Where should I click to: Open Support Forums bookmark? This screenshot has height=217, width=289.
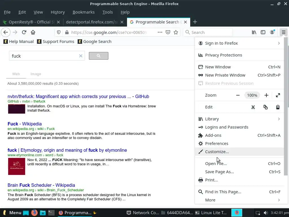tap(56, 42)
